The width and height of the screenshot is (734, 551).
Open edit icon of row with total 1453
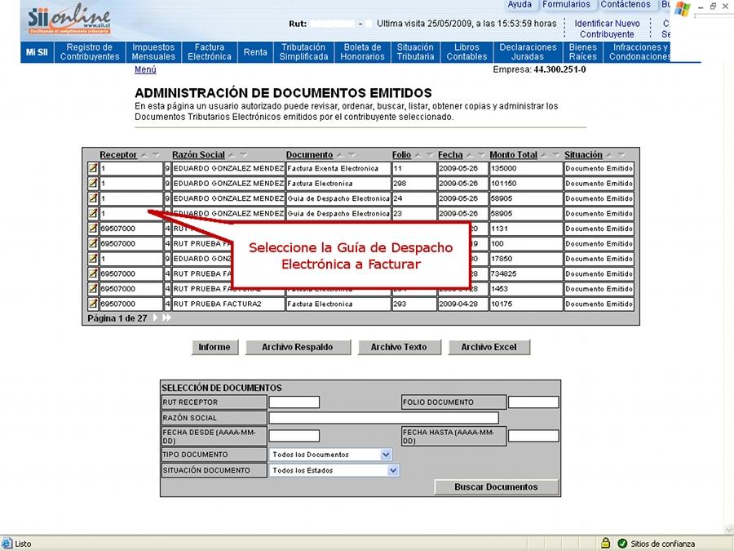point(93,289)
